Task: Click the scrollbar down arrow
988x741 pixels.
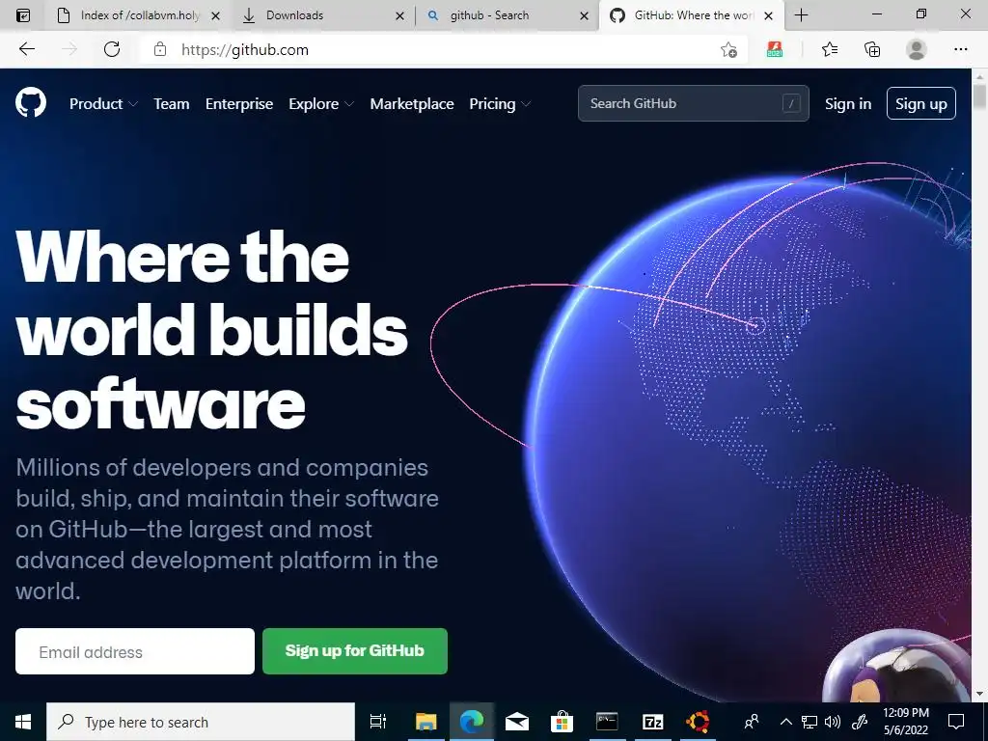Action: click(979, 695)
